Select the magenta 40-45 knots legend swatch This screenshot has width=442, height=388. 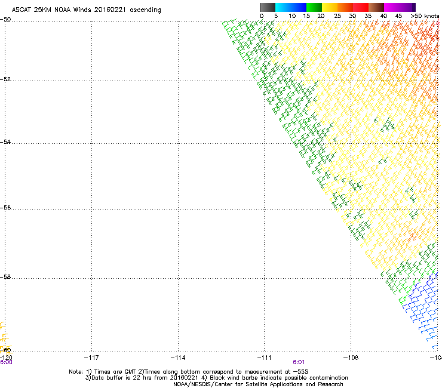click(x=392, y=7)
